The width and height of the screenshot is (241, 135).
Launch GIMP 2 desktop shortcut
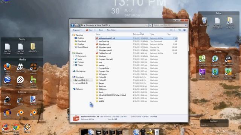(x=20, y=101)
